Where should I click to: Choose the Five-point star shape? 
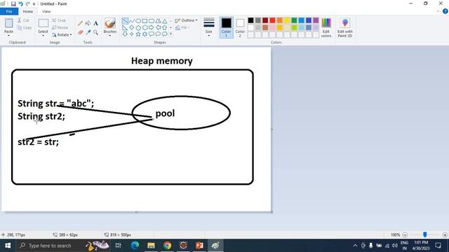tap(138, 34)
